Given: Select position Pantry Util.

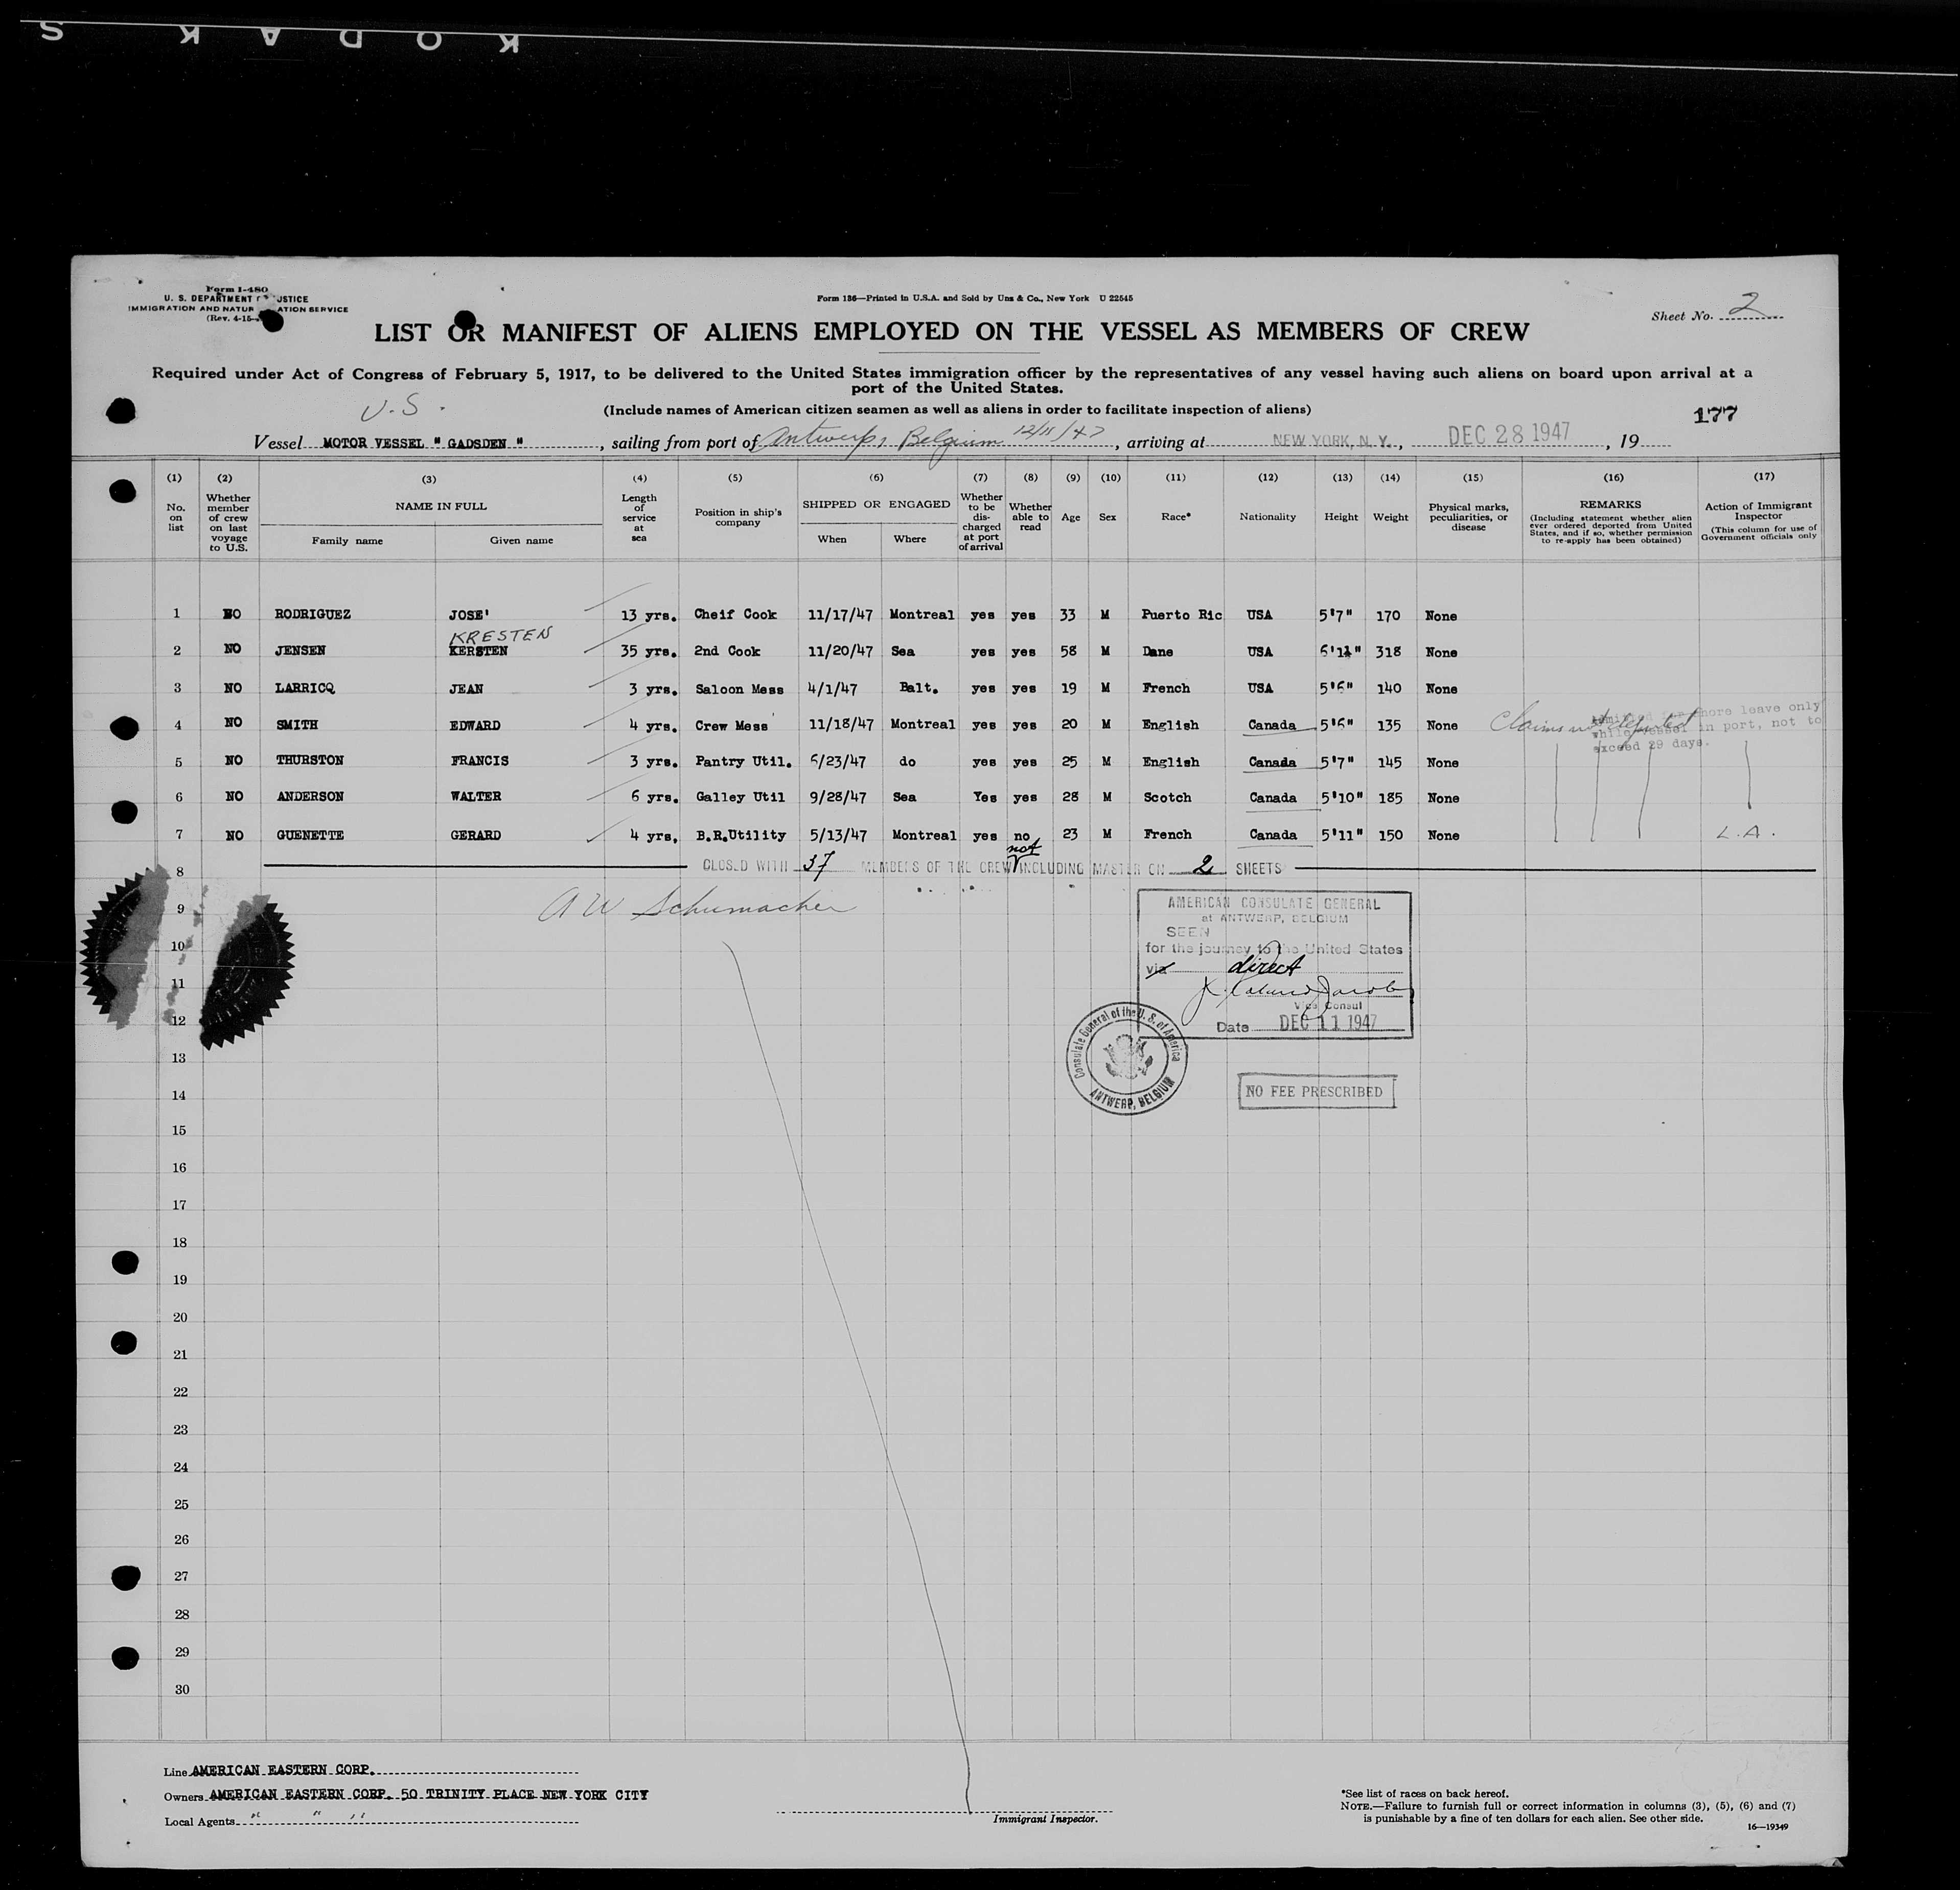Looking at the screenshot, I should pyautogui.click(x=743, y=762).
